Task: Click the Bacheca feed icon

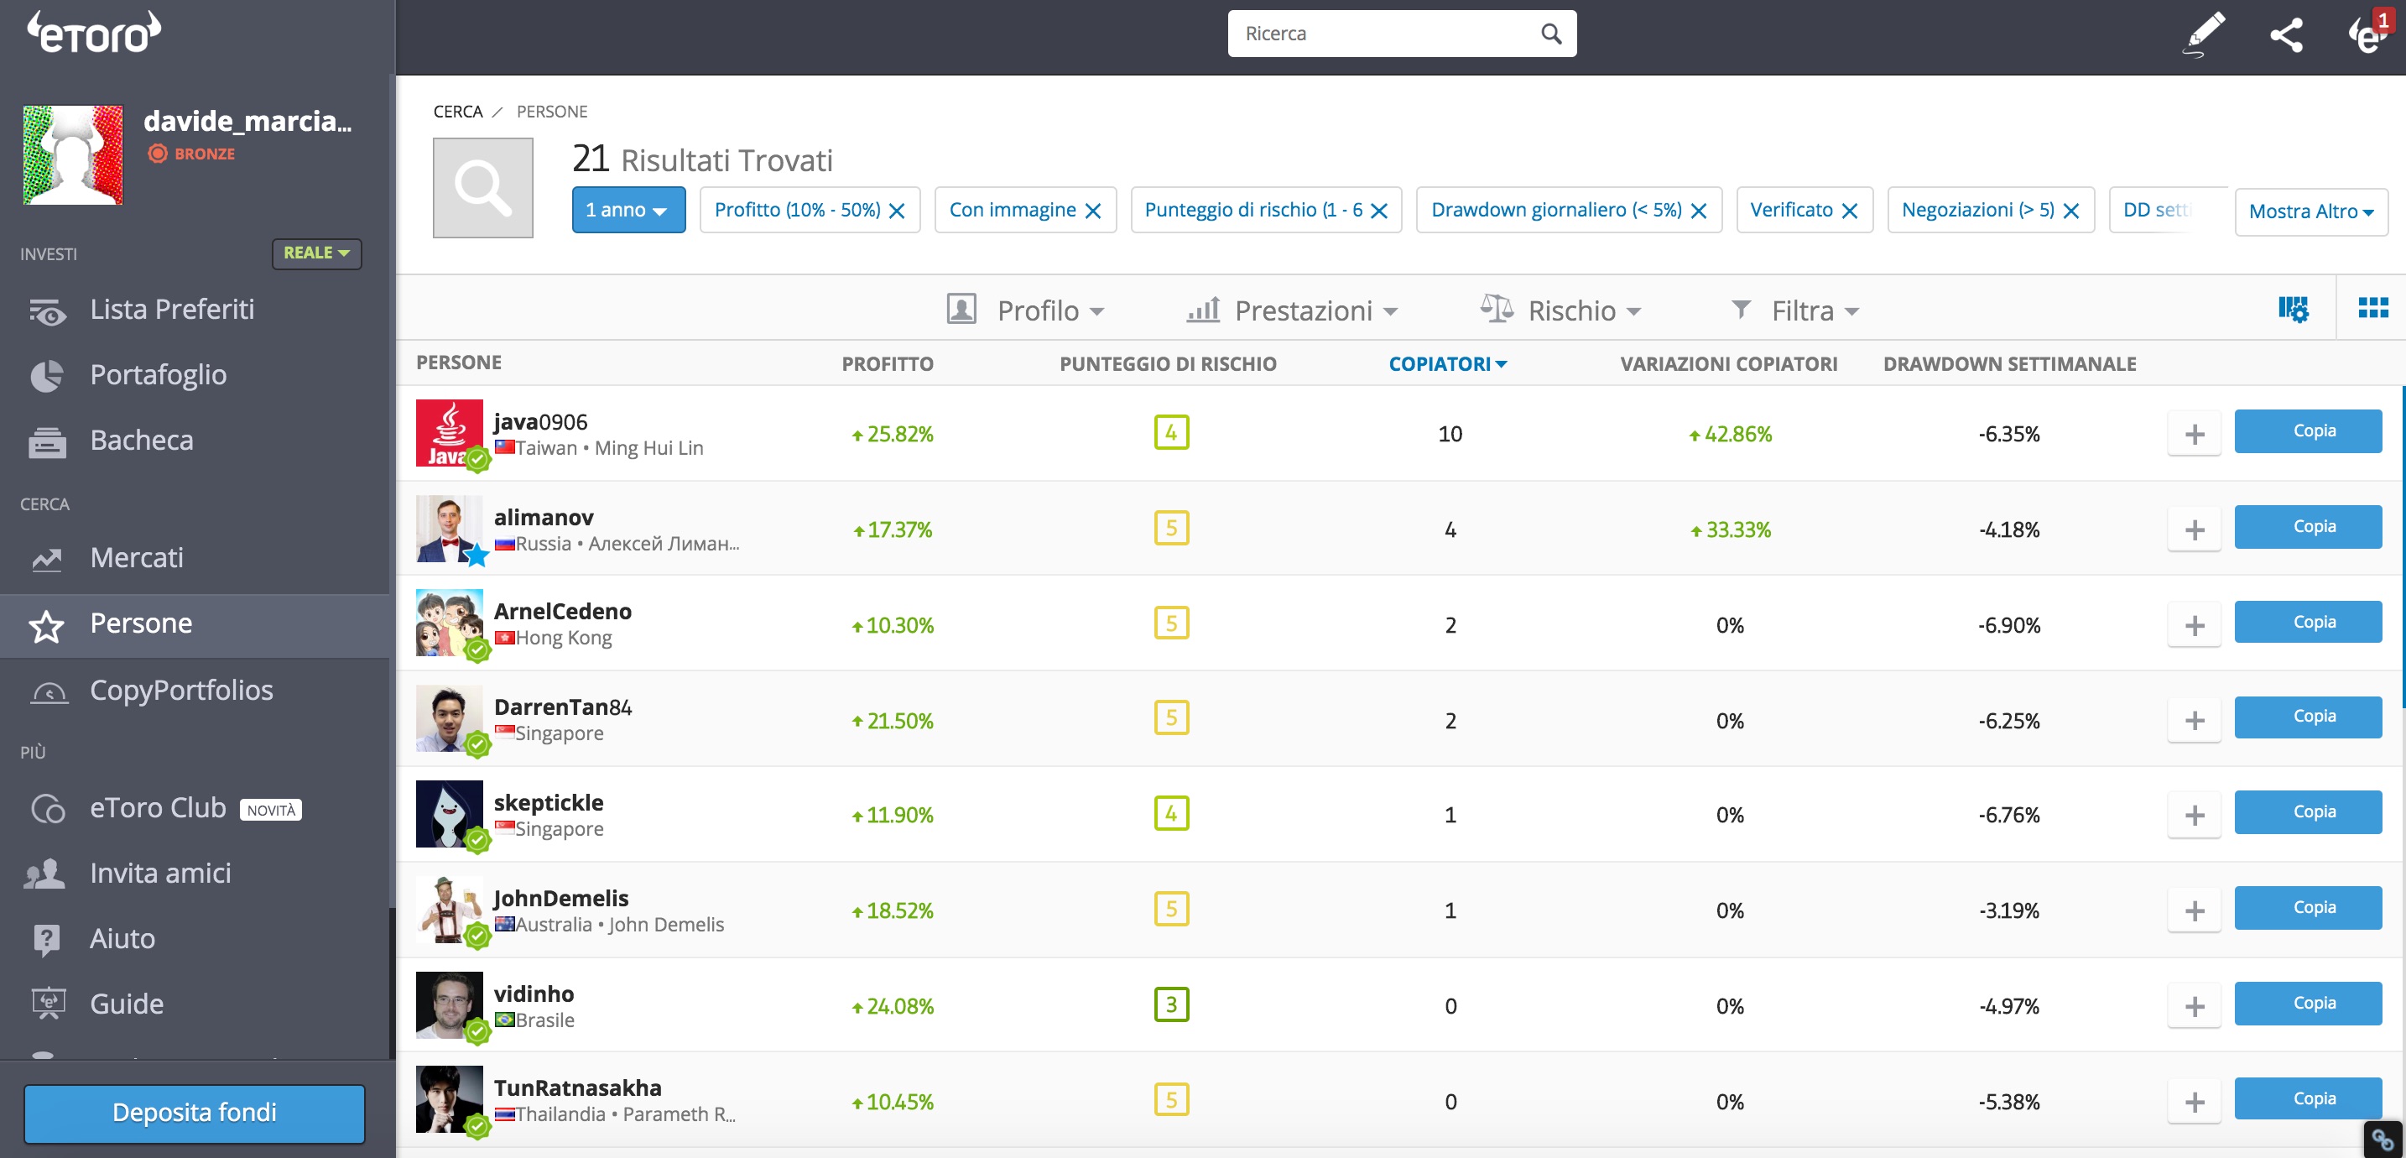Action: pyautogui.click(x=47, y=441)
